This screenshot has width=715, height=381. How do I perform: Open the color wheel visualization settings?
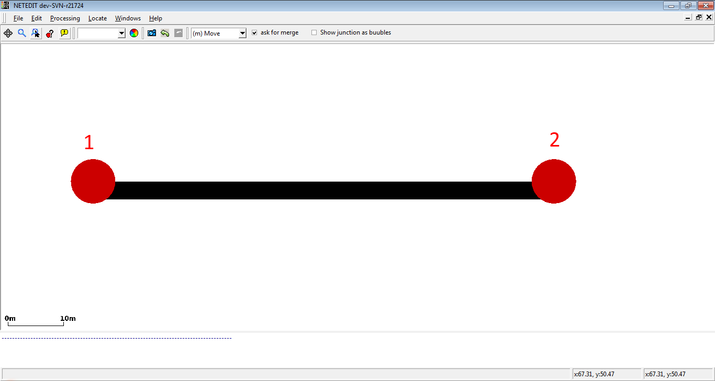point(134,33)
